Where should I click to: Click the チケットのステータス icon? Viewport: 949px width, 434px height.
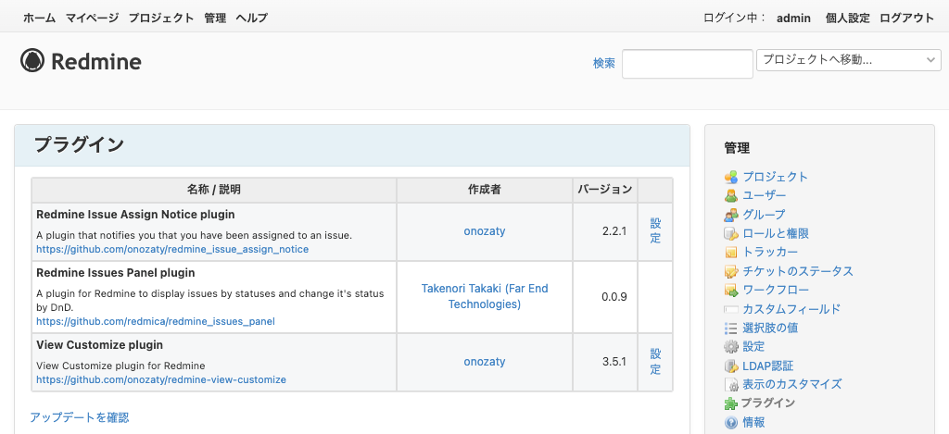coord(730,271)
